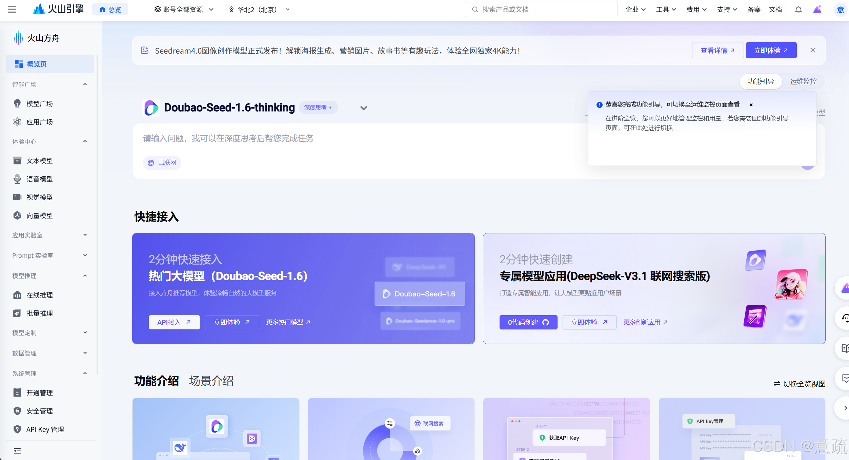Click the 向量模型 sidebar icon
Viewport: 849px width, 460px height.
click(17, 215)
